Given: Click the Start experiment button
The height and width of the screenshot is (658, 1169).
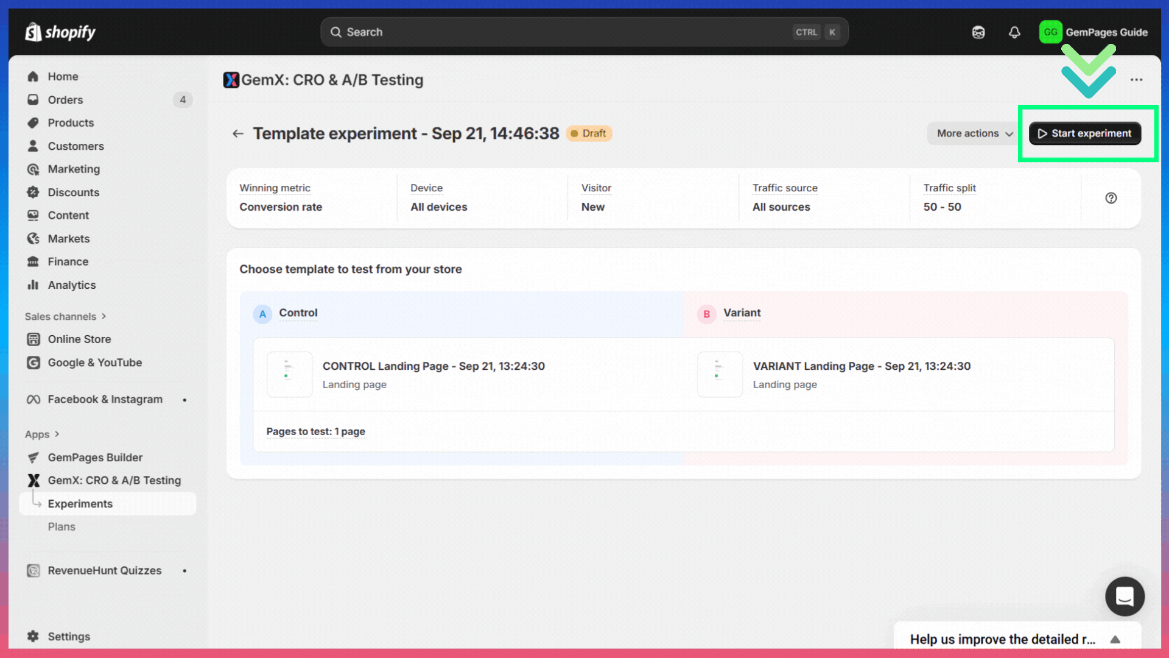Looking at the screenshot, I should [1085, 133].
